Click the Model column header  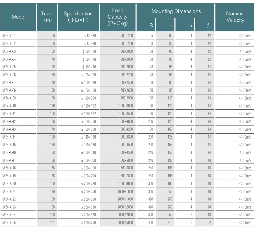tap(18, 17)
